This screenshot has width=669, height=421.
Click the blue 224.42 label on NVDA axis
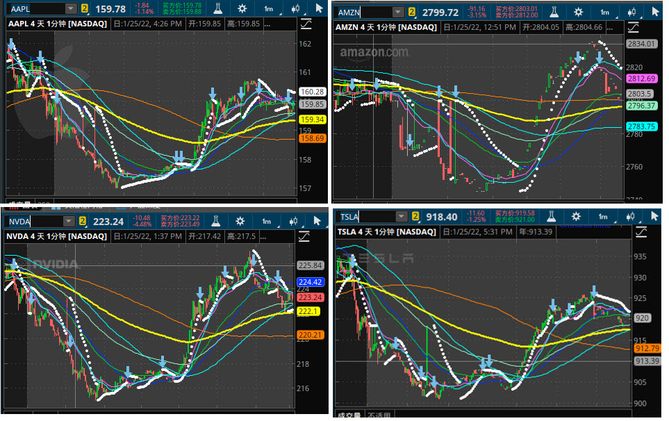point(310,282)
